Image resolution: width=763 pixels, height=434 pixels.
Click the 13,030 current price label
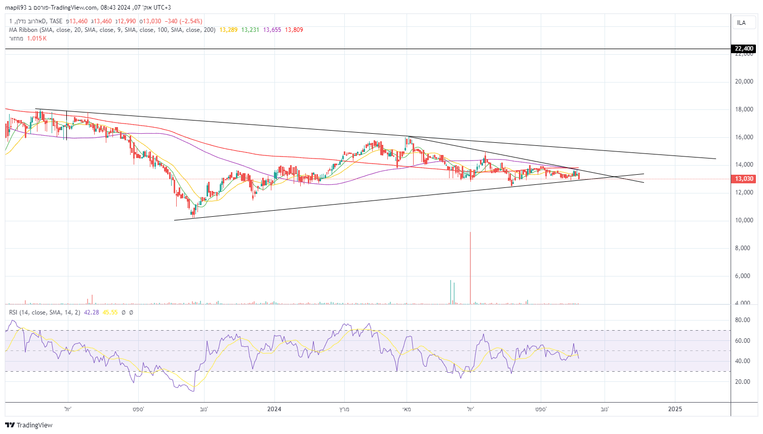click(744, 179)
